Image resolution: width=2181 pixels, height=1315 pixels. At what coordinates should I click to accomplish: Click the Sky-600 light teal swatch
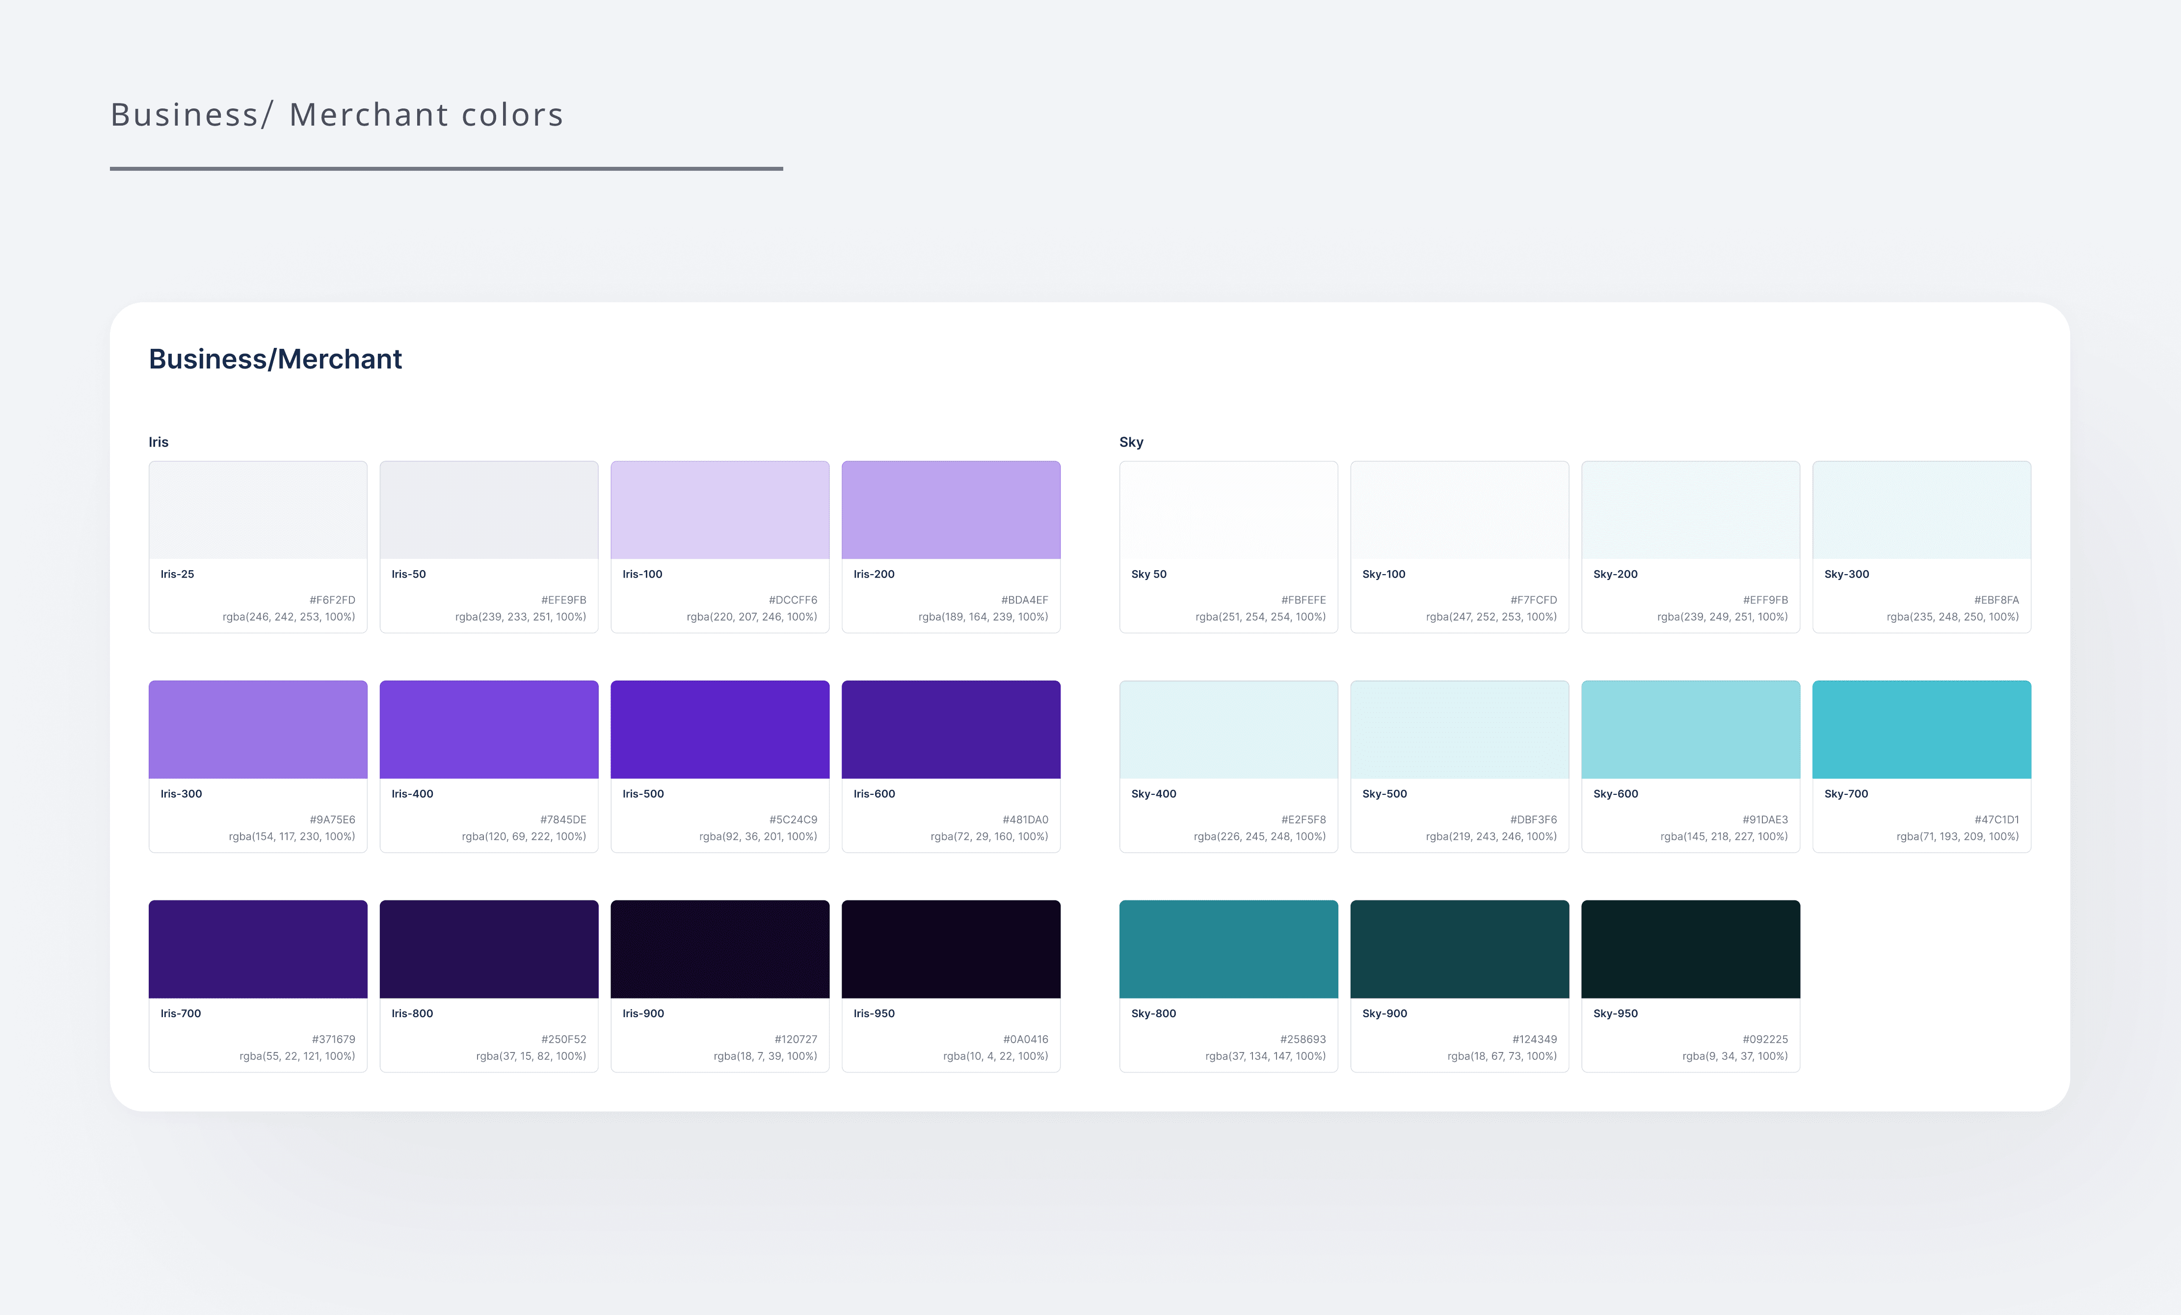click(1690, 729)
